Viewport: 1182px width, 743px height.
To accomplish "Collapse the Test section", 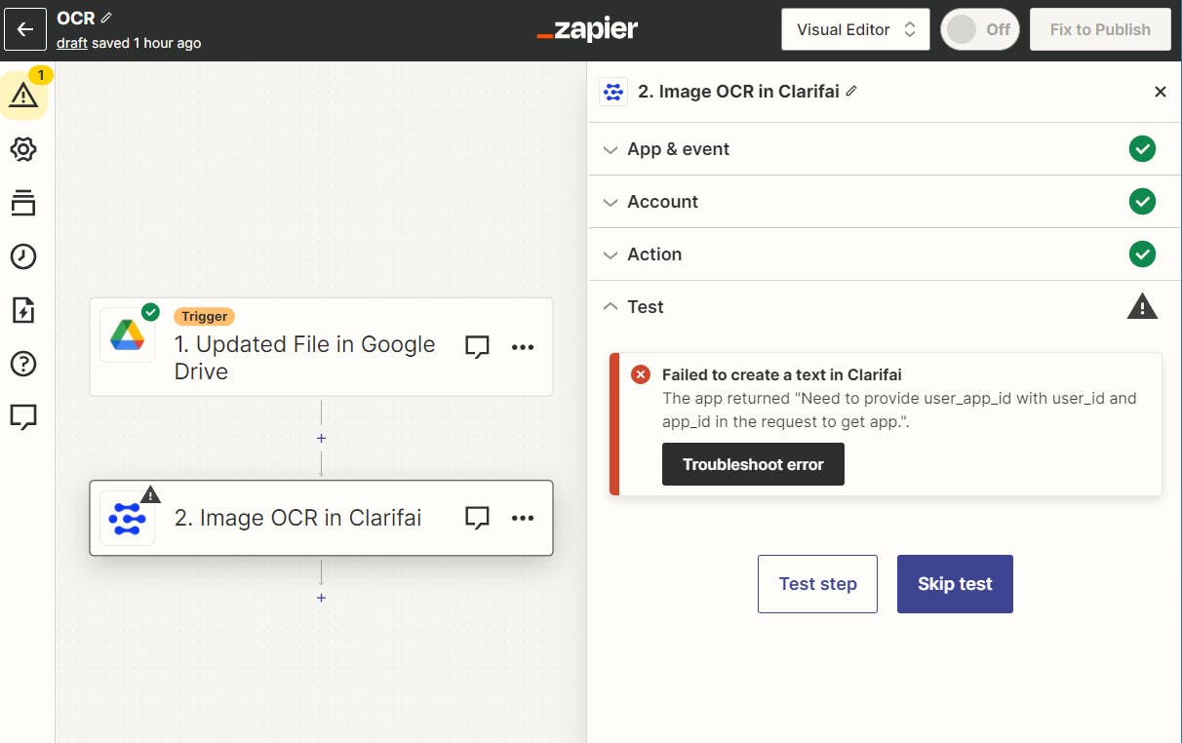I will (646, 307).
